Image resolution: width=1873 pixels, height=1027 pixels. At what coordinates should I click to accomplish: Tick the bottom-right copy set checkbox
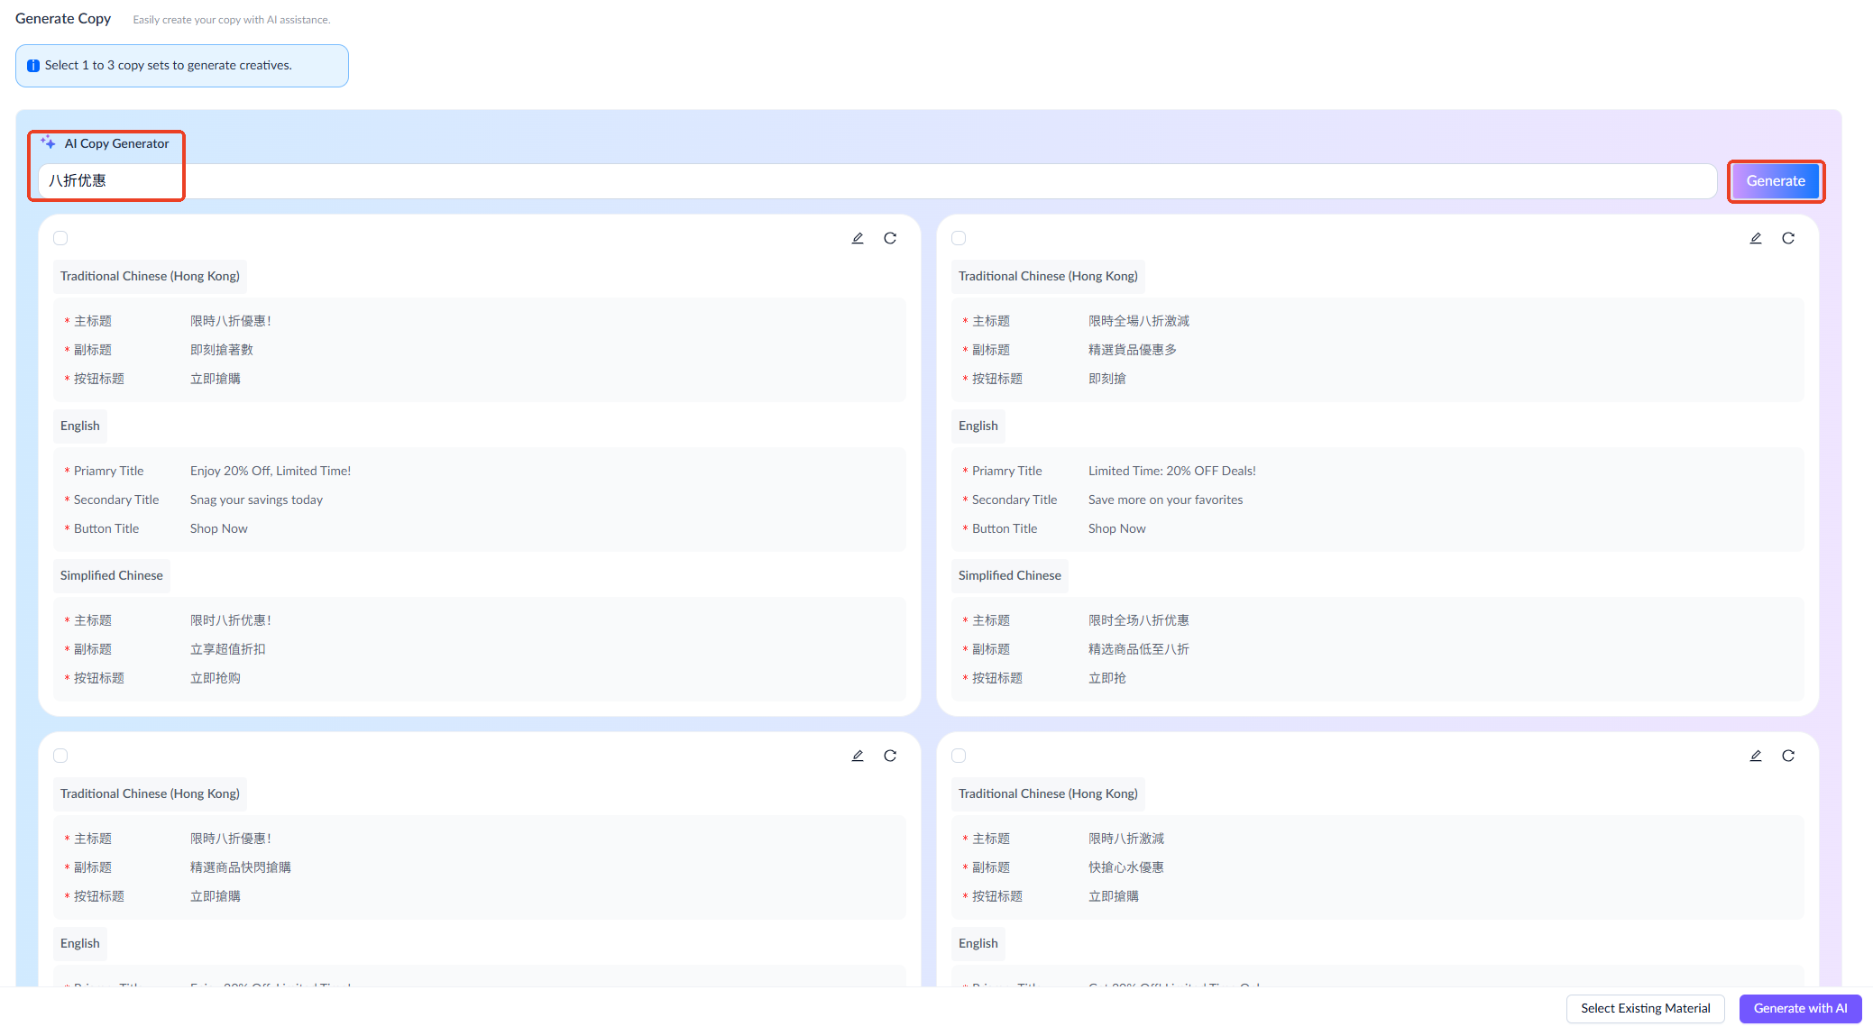[x=959, y=756]
